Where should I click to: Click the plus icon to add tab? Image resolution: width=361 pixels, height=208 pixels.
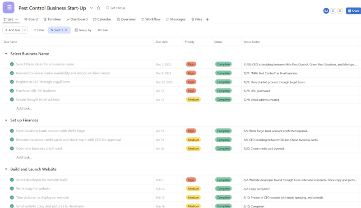click(207, 19)
